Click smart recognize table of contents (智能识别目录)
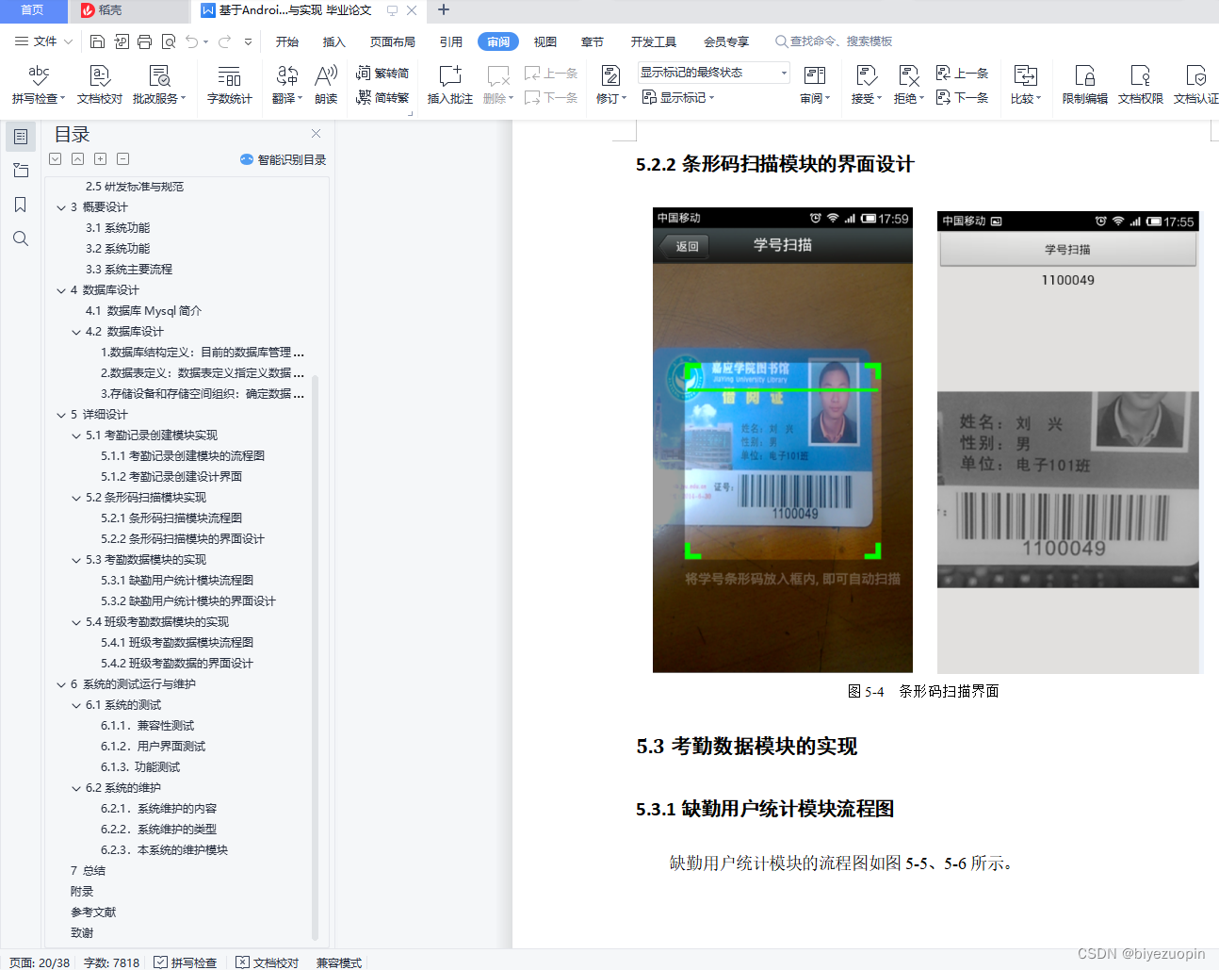 pos(283,159)
